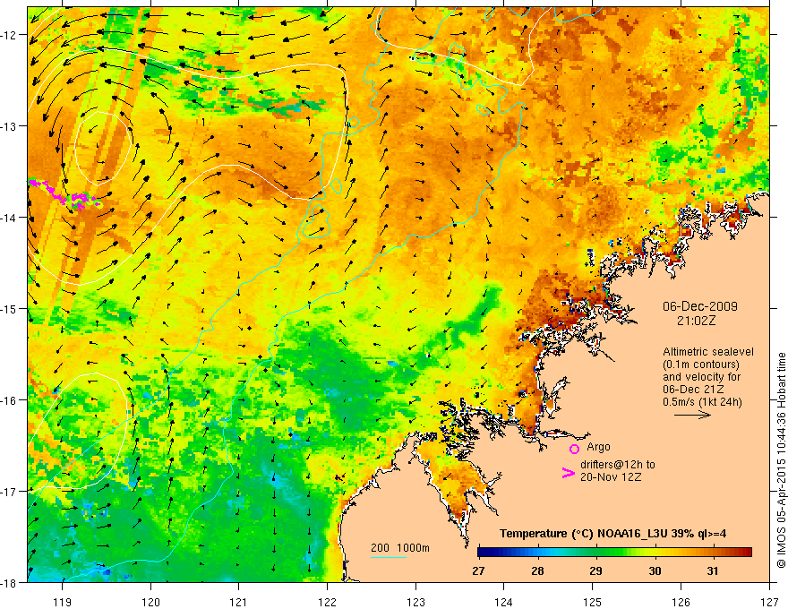Click the latitude label -14
This screenshot has height=609, width=788.
(x=10, y=217)
